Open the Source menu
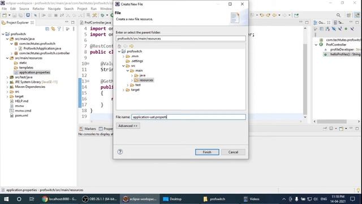Screen dimensions: 362x204 pyautogui.click(x=24, y=8)
